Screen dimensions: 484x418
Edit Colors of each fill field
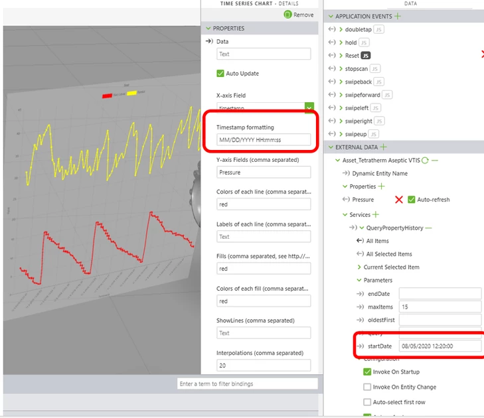(264, 301)
